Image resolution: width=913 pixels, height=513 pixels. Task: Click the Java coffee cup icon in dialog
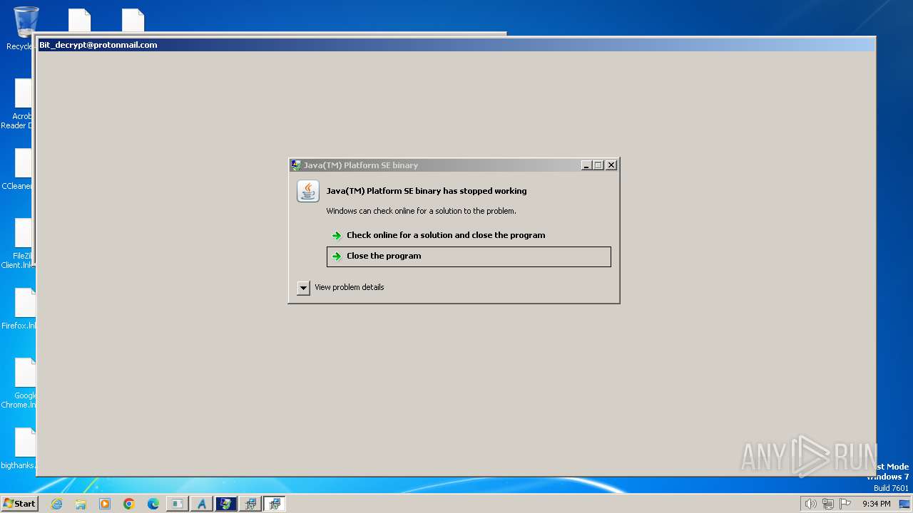308,191
